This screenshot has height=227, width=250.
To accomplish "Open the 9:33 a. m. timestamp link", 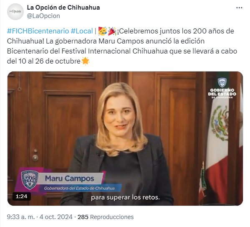I will [x=21, y=217].
